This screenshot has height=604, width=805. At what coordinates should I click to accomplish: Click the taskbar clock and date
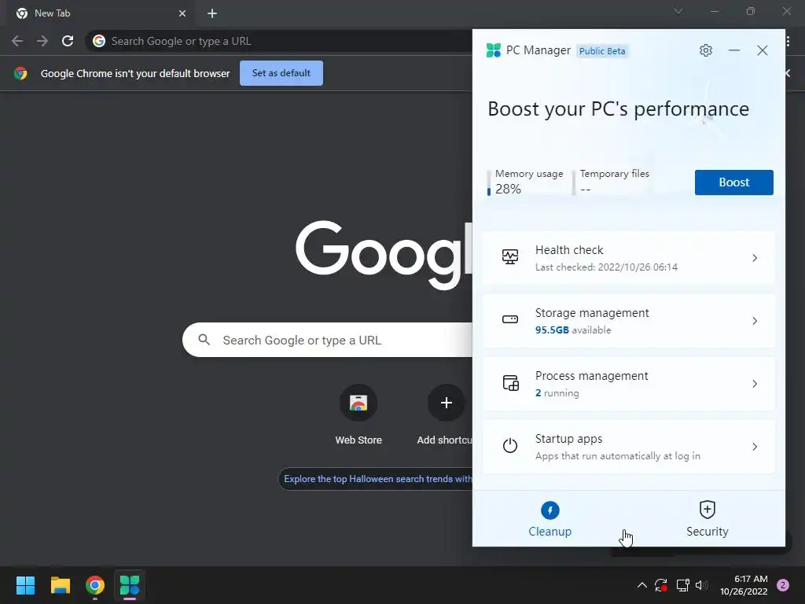744,585
